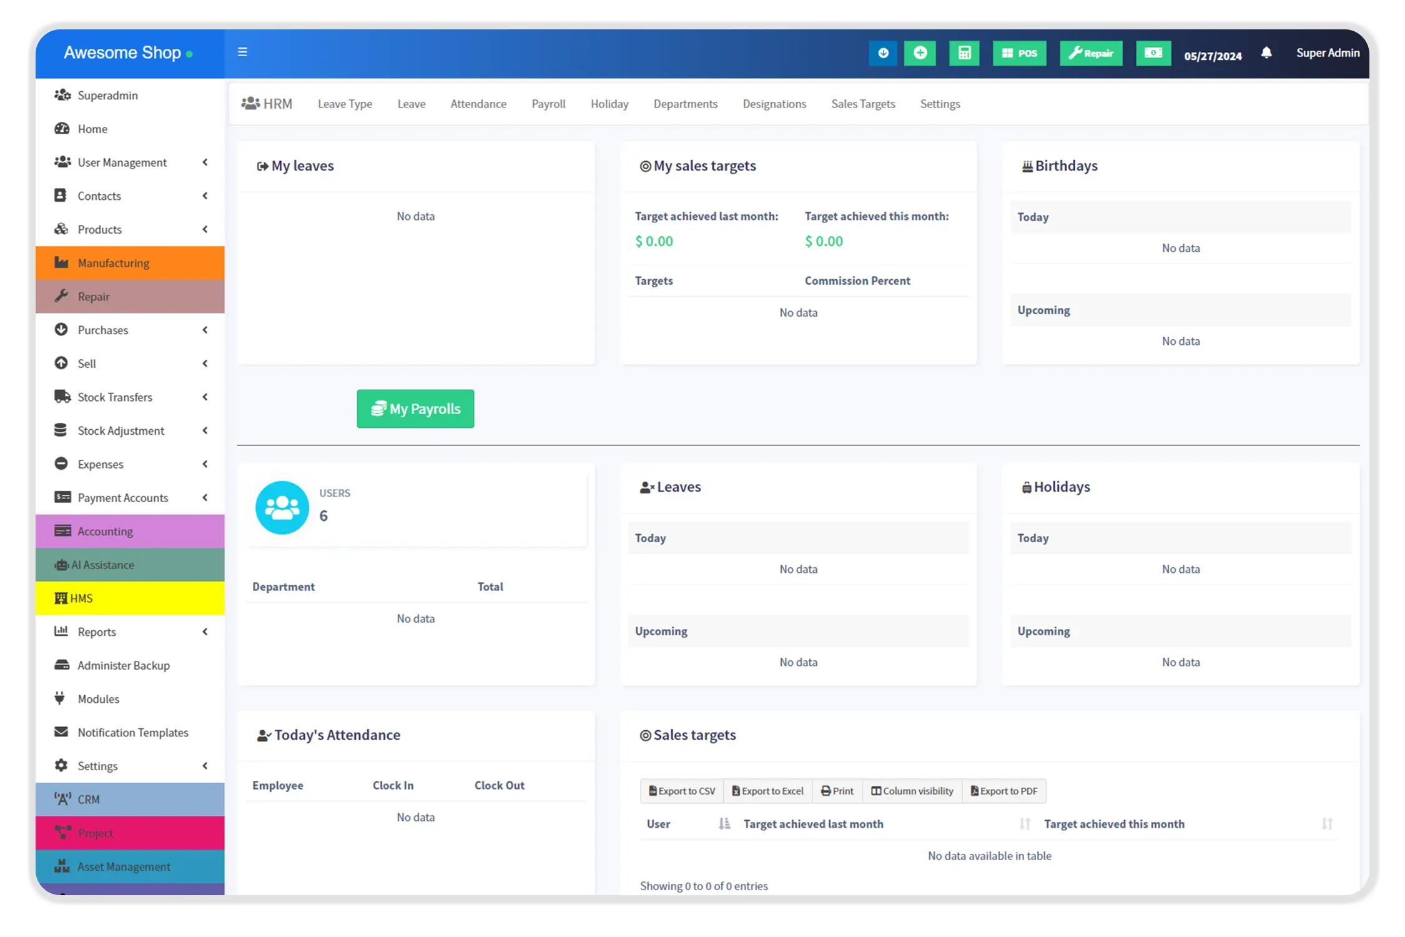Screen dimensions: 1405x937
Task: Switch to the Leave Type tab
Action: (x=345, y=104)
